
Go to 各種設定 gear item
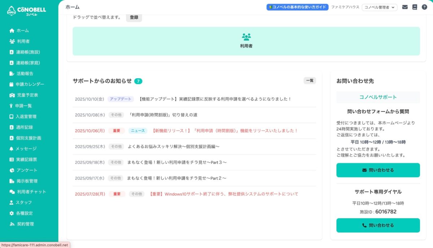coord(24,213)
